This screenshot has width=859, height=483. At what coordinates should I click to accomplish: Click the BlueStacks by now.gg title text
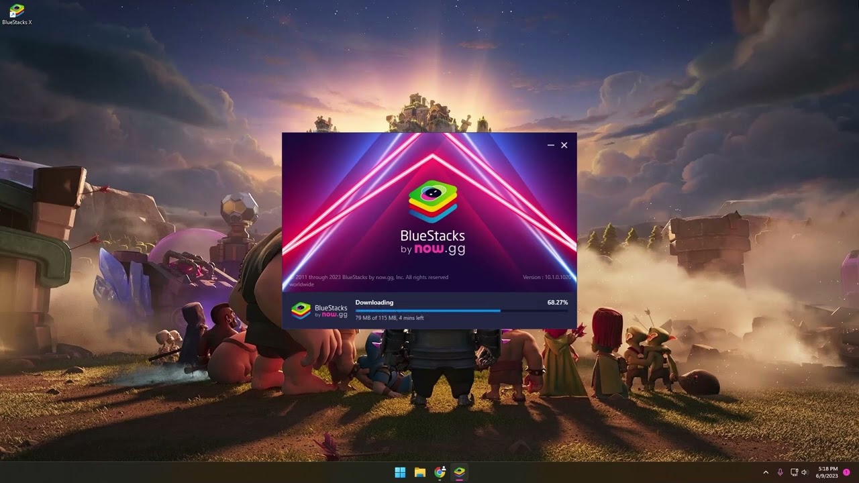433,242
